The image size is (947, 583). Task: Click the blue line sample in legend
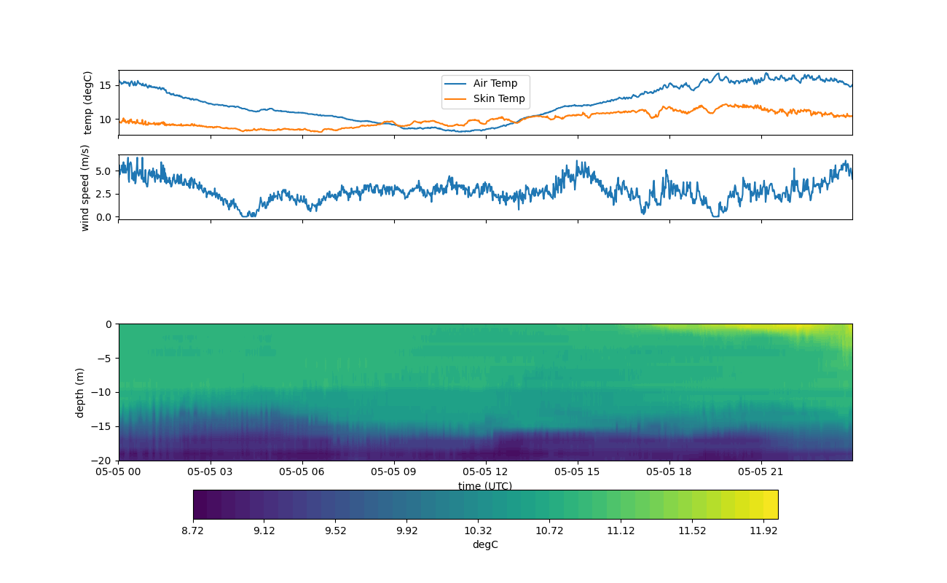pos(456,84)
